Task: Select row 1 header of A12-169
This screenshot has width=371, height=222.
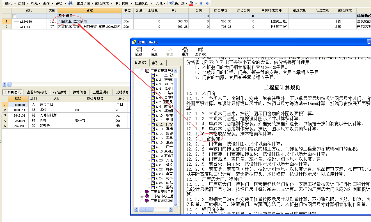Action: [7, 21]
